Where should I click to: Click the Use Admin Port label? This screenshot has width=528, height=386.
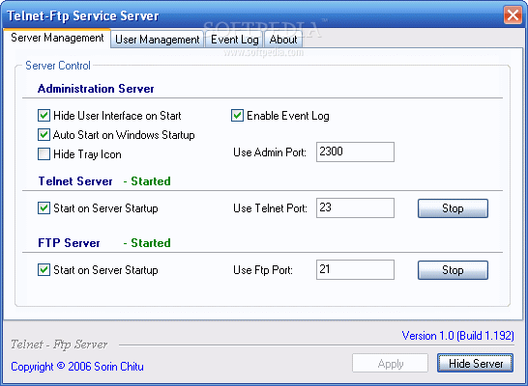point(270,152)
